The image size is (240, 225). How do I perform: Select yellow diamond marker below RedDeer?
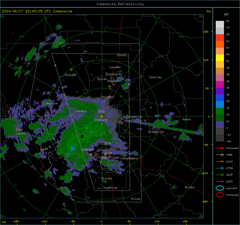[110, 87]
